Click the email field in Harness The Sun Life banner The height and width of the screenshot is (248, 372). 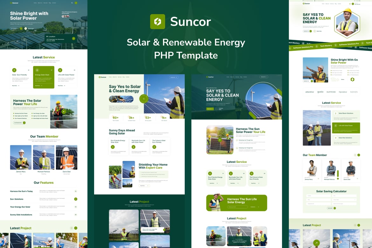point(237,207)
